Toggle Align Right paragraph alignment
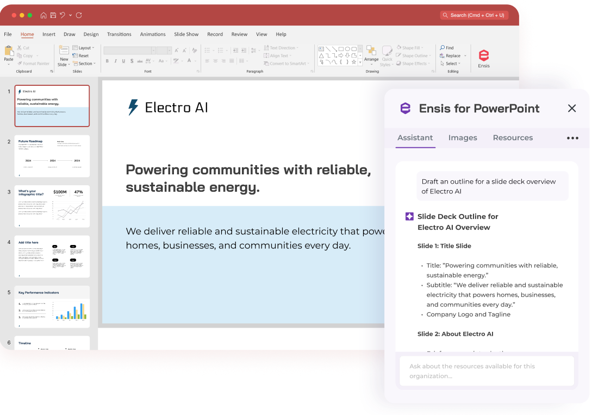The width and height of the screenshot is (592, 415). [x=223, y=61]
